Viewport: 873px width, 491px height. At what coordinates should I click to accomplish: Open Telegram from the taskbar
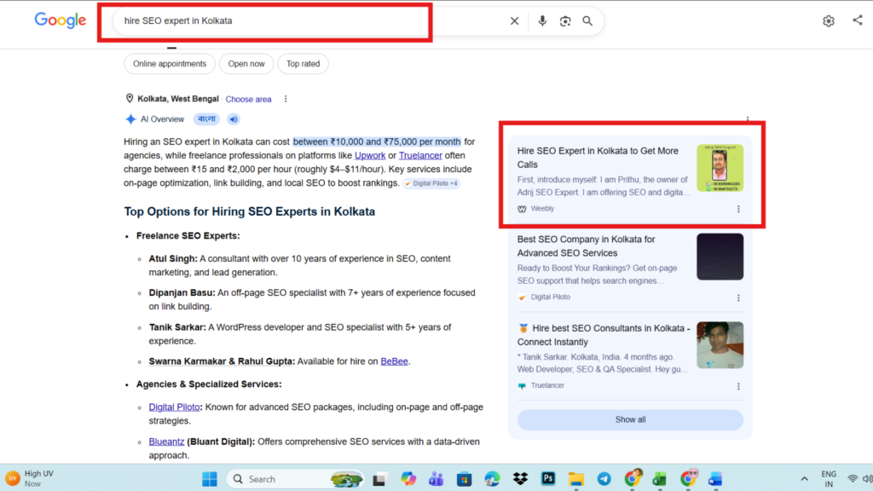[604, 479]
